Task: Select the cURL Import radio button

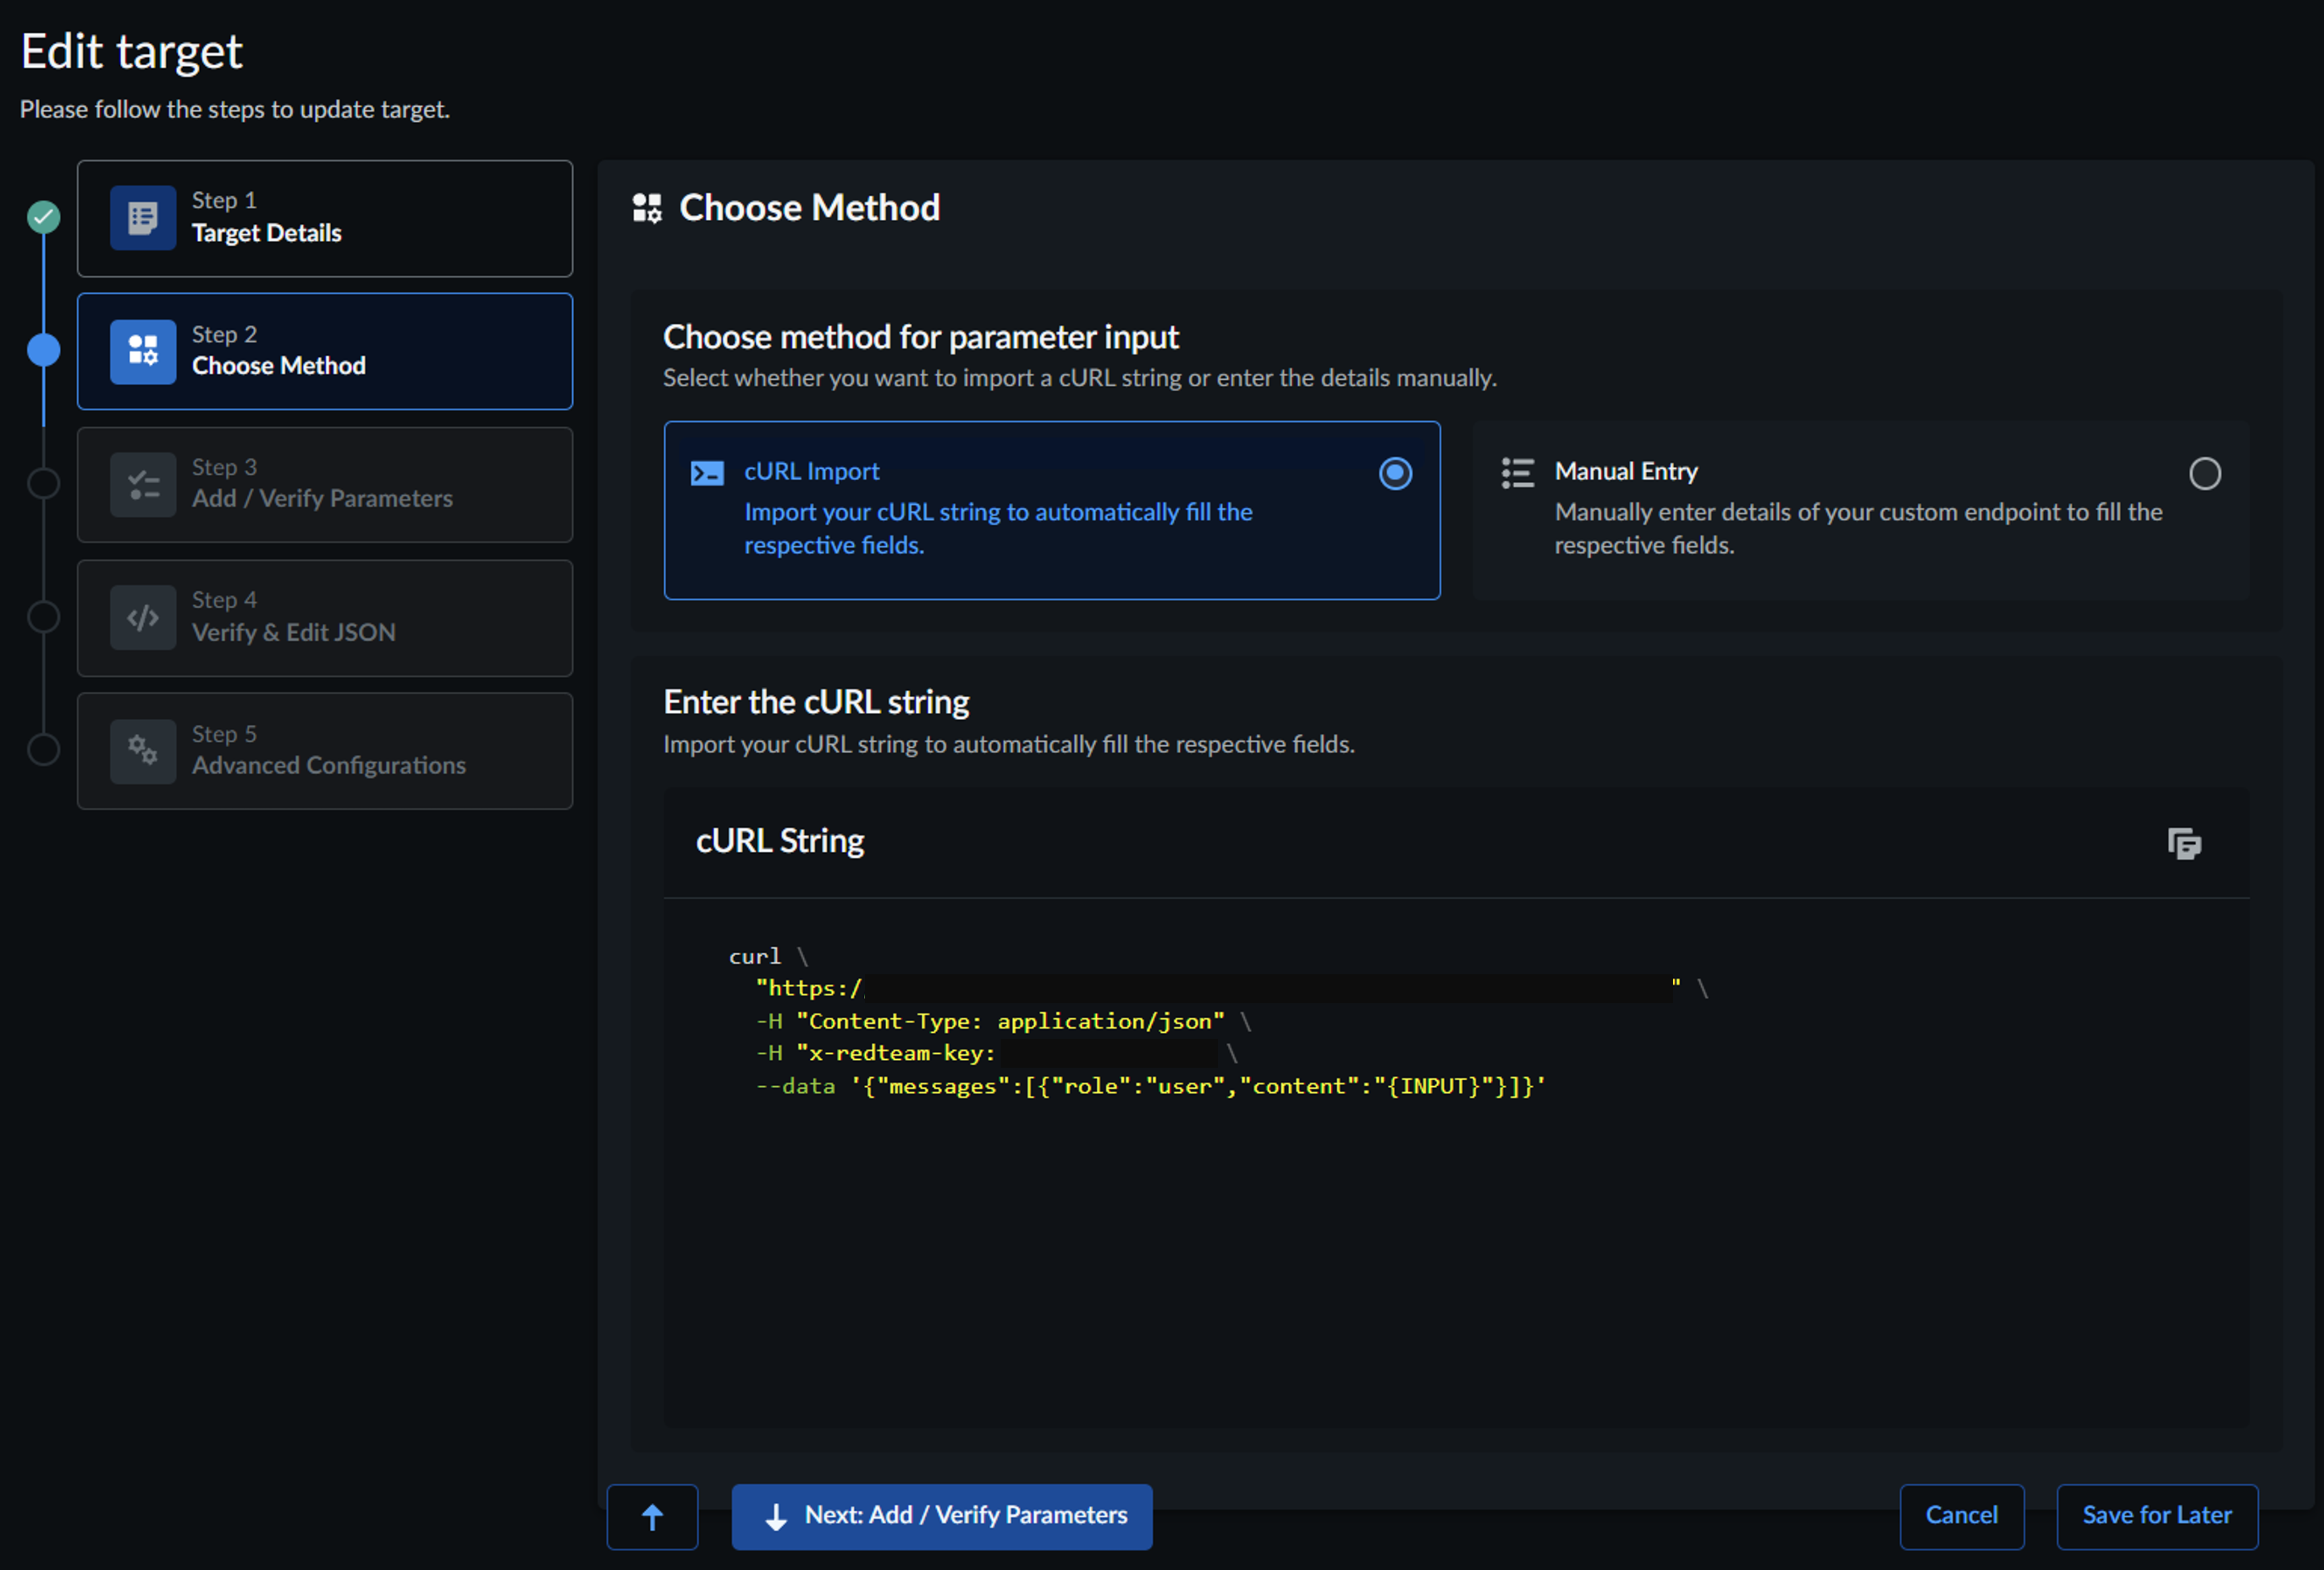Action: point(1395,473)
